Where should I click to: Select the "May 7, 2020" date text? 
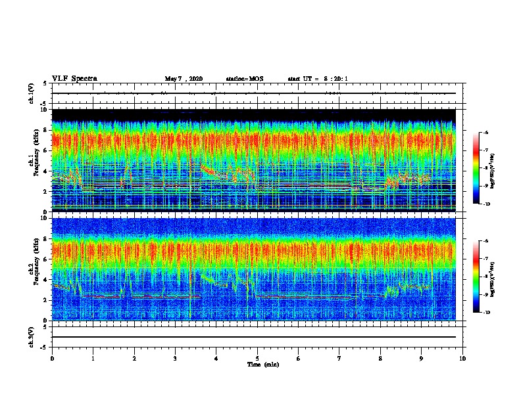tap(184, 79)
